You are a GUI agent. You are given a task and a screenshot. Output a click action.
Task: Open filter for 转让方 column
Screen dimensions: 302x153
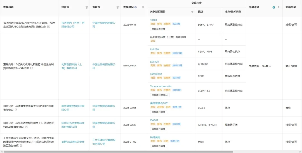click(87, 8)
